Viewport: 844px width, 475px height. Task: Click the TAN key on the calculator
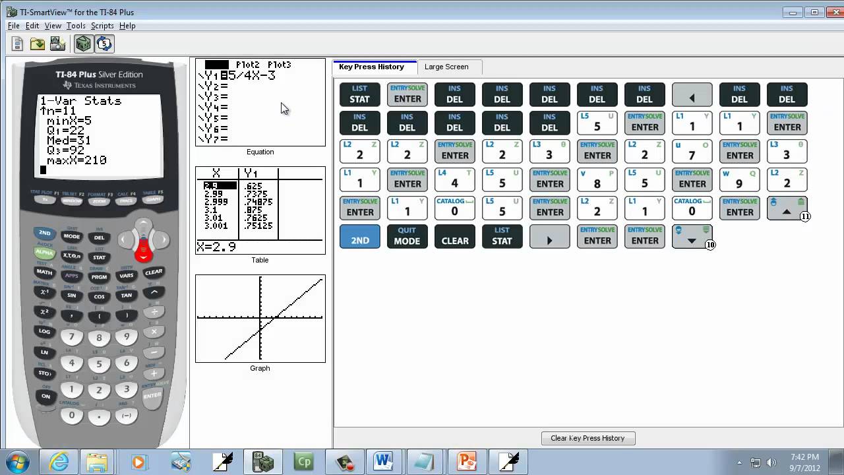pos(126,295)
